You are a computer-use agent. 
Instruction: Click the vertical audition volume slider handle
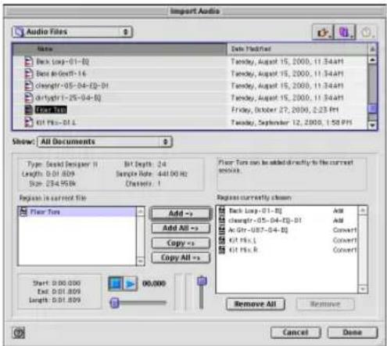pyautogui.click(x=202, y=281)
